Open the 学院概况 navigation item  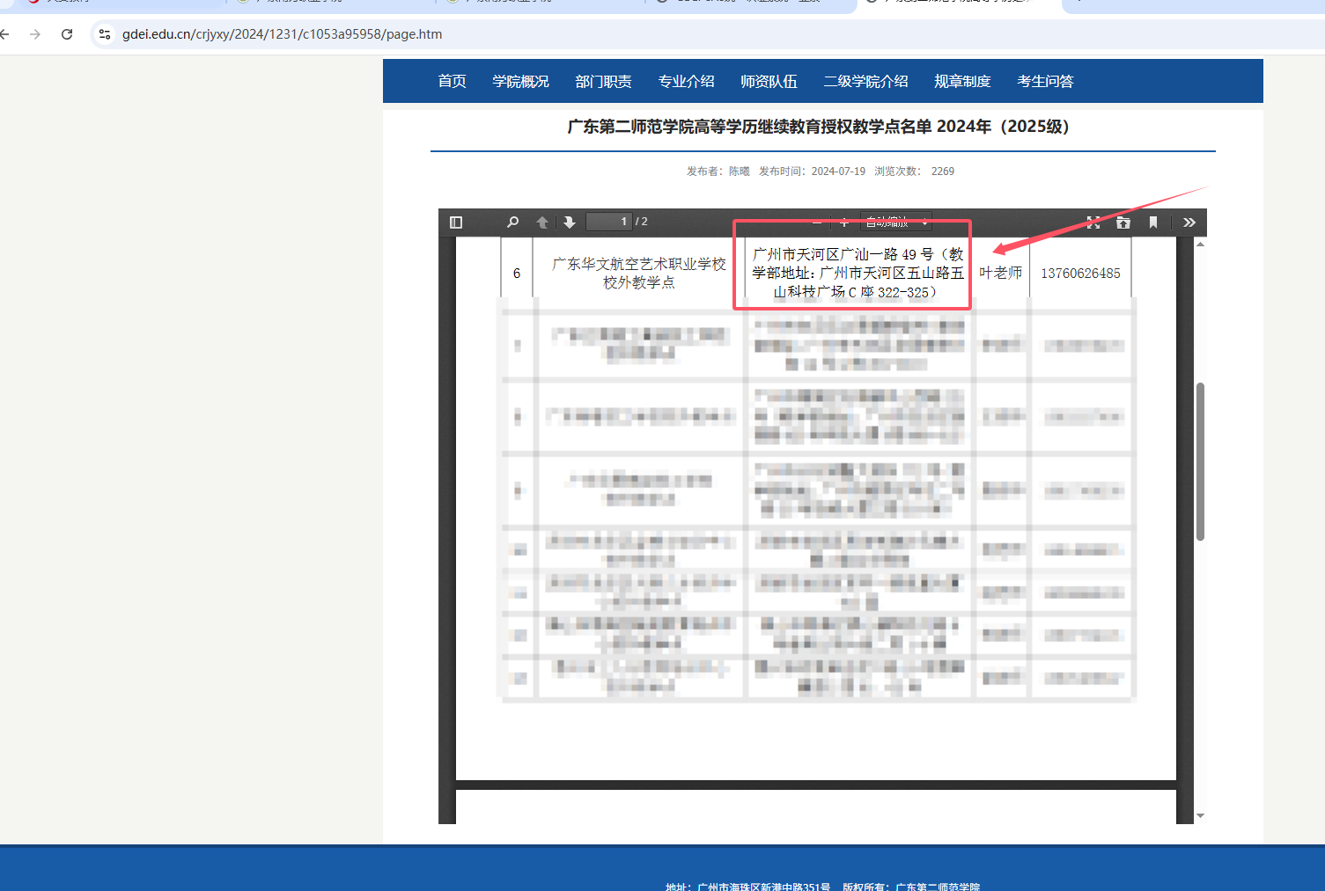coord(521,81)
